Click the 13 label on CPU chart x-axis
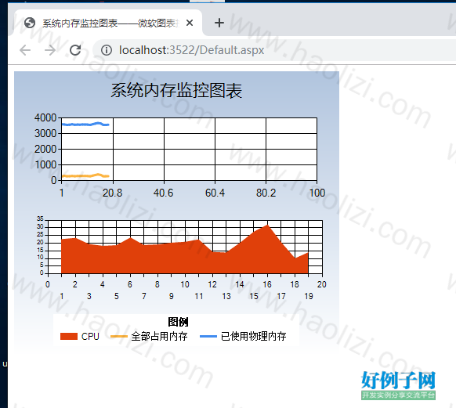456x408 pixels. (x=226, y=297)
